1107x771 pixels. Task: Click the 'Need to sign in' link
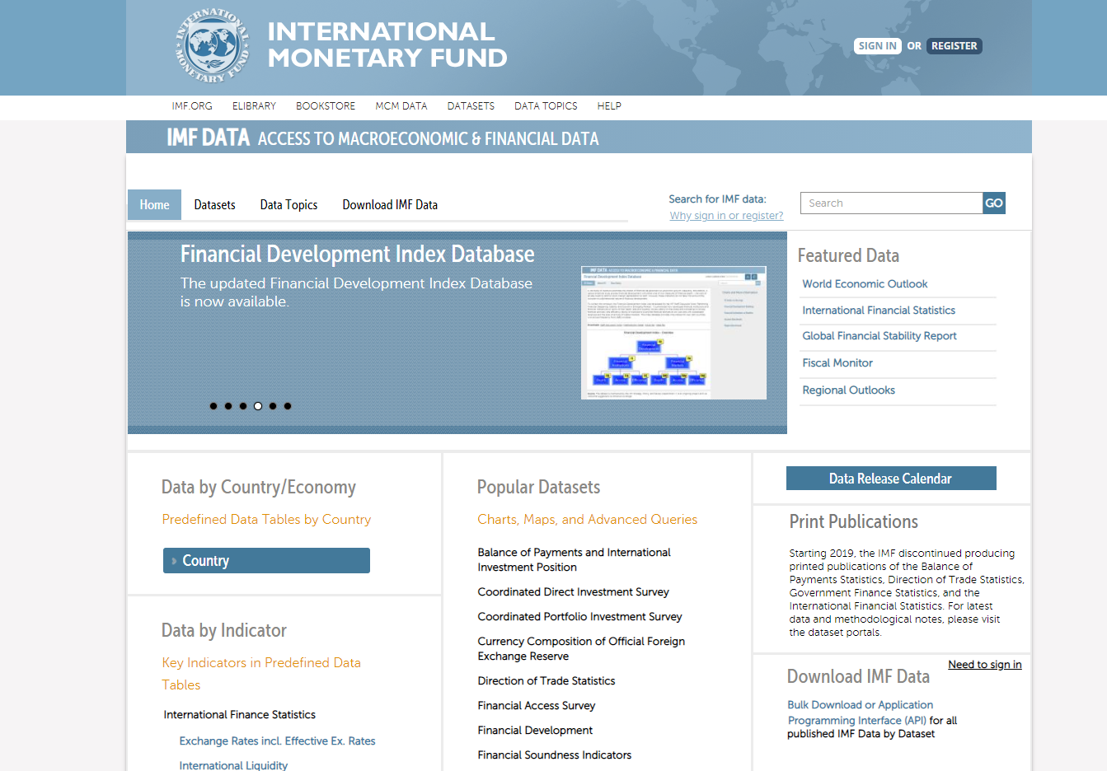[985, 665]
